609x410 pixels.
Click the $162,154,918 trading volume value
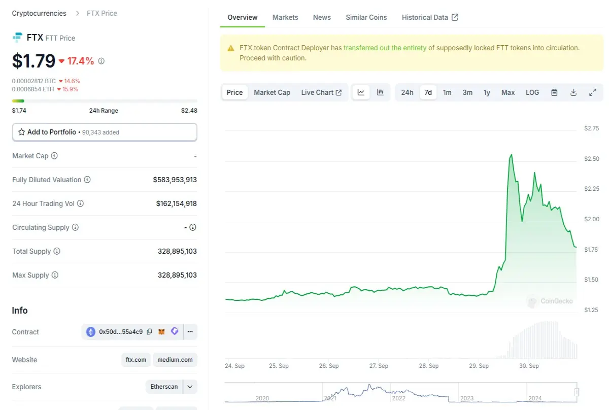[x=176, y=203]
